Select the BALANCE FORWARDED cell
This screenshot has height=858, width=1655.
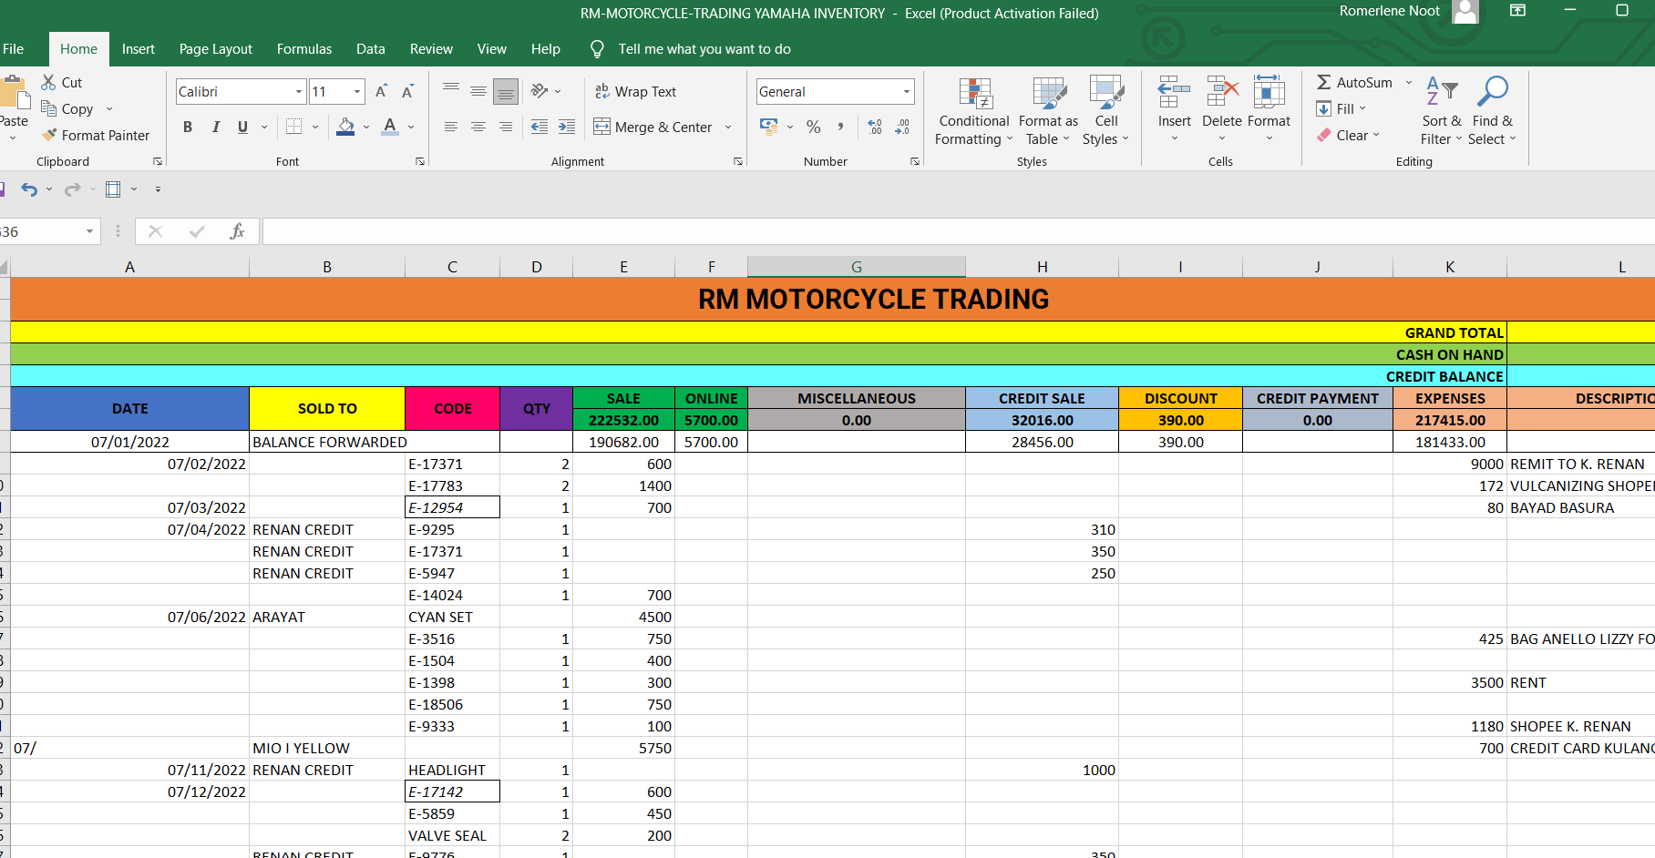pos(375,442)
